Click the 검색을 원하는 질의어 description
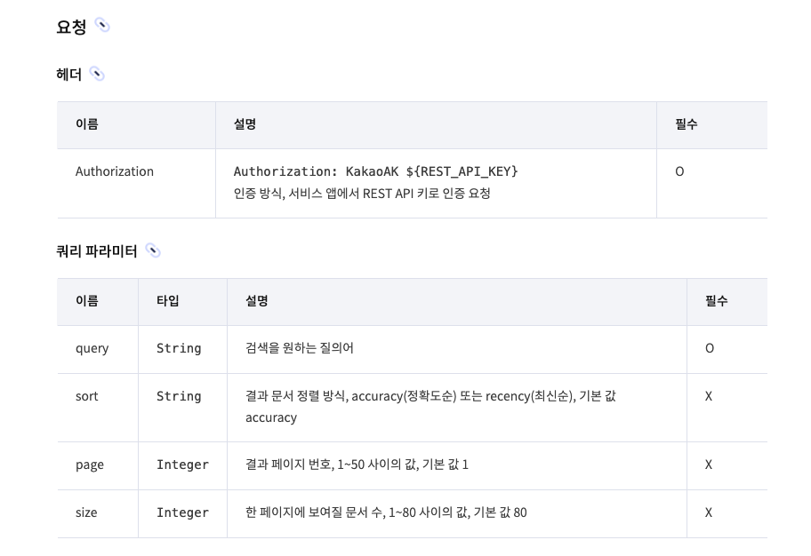Screen dimensions: 811x556 tap(300, 348)
